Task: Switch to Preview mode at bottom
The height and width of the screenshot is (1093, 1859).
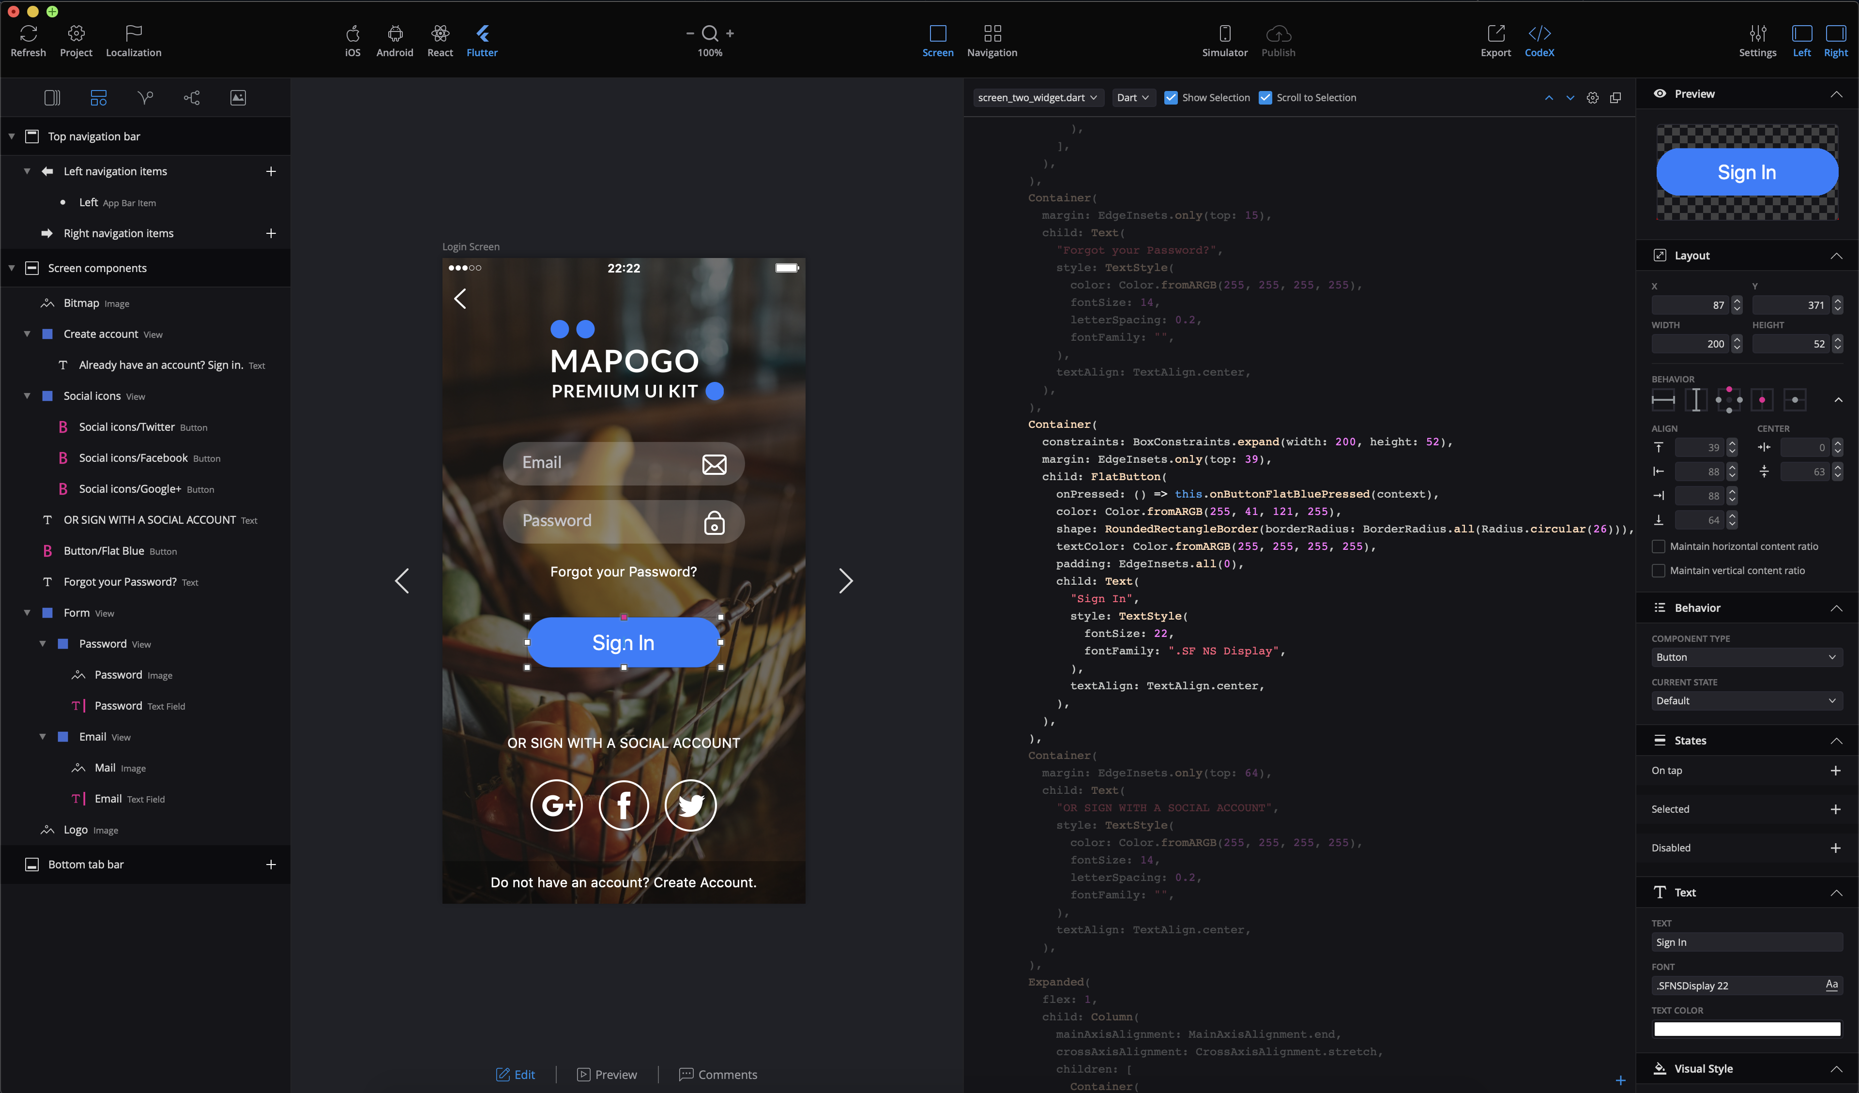Action: [607, 1075]
